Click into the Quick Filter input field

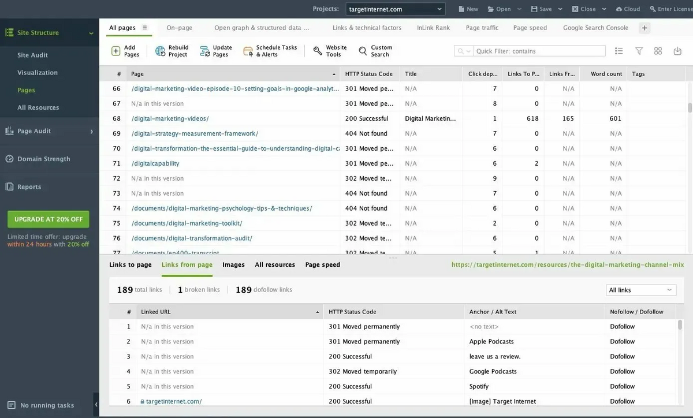coord(539,51)
